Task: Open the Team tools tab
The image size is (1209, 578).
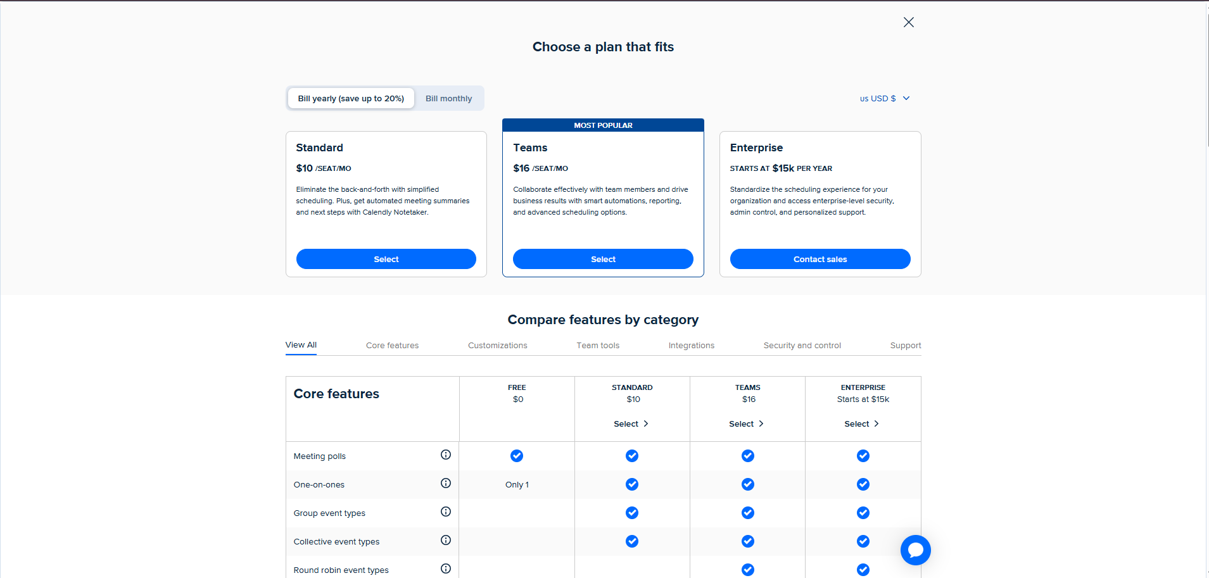Action: pyautogui.click(x=598, y=345)
